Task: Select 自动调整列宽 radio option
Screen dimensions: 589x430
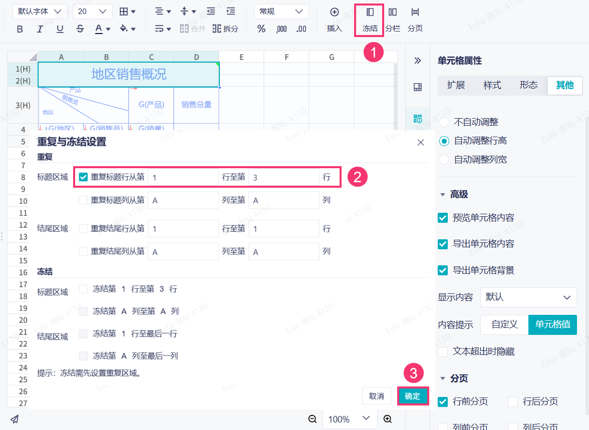Action: [444, 160]
